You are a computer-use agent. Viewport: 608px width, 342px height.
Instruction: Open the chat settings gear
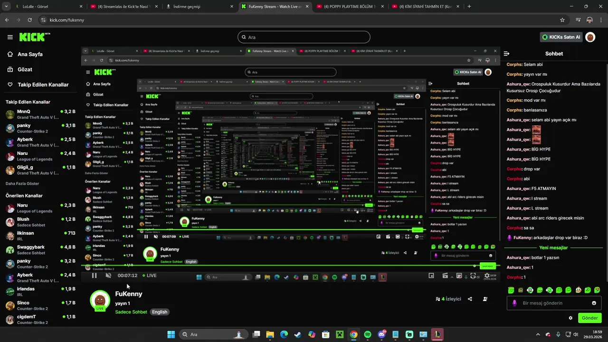coord(570,318)
